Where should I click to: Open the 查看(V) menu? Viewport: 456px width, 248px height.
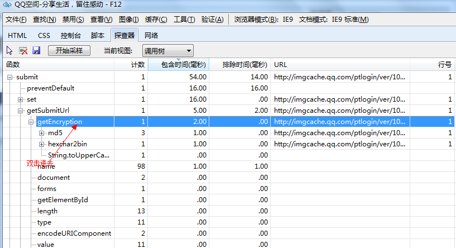(101, 20)
